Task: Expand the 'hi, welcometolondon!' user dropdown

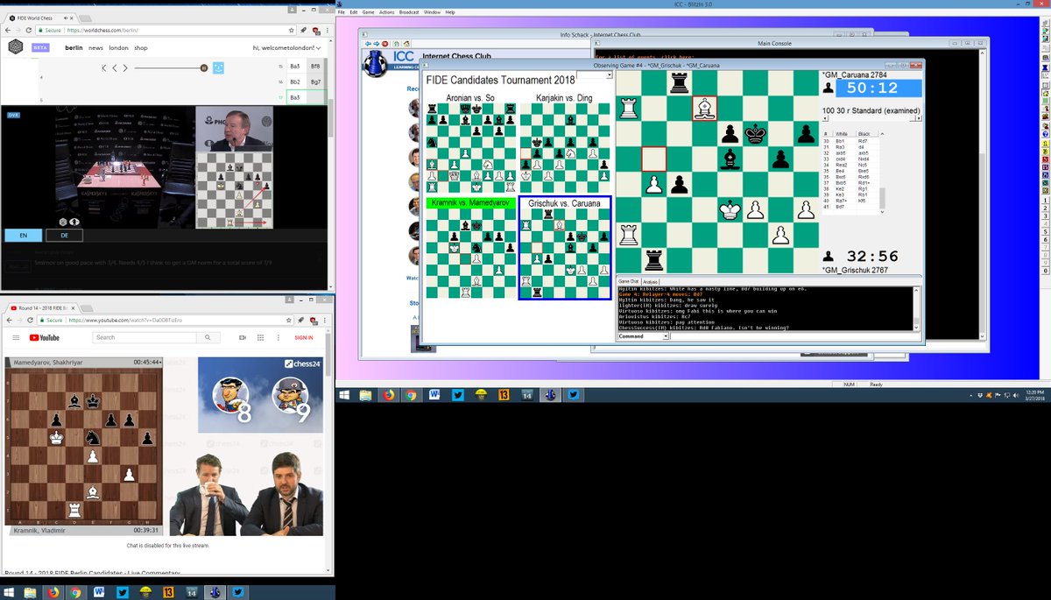Action: (287, 48)
